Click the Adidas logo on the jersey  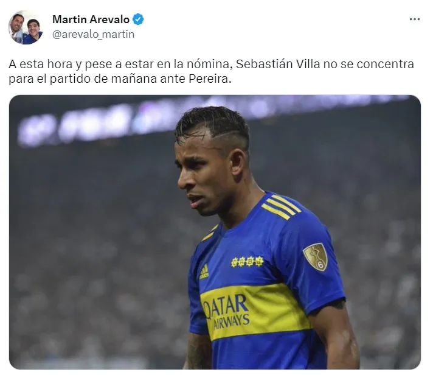[x=204, y=272]
